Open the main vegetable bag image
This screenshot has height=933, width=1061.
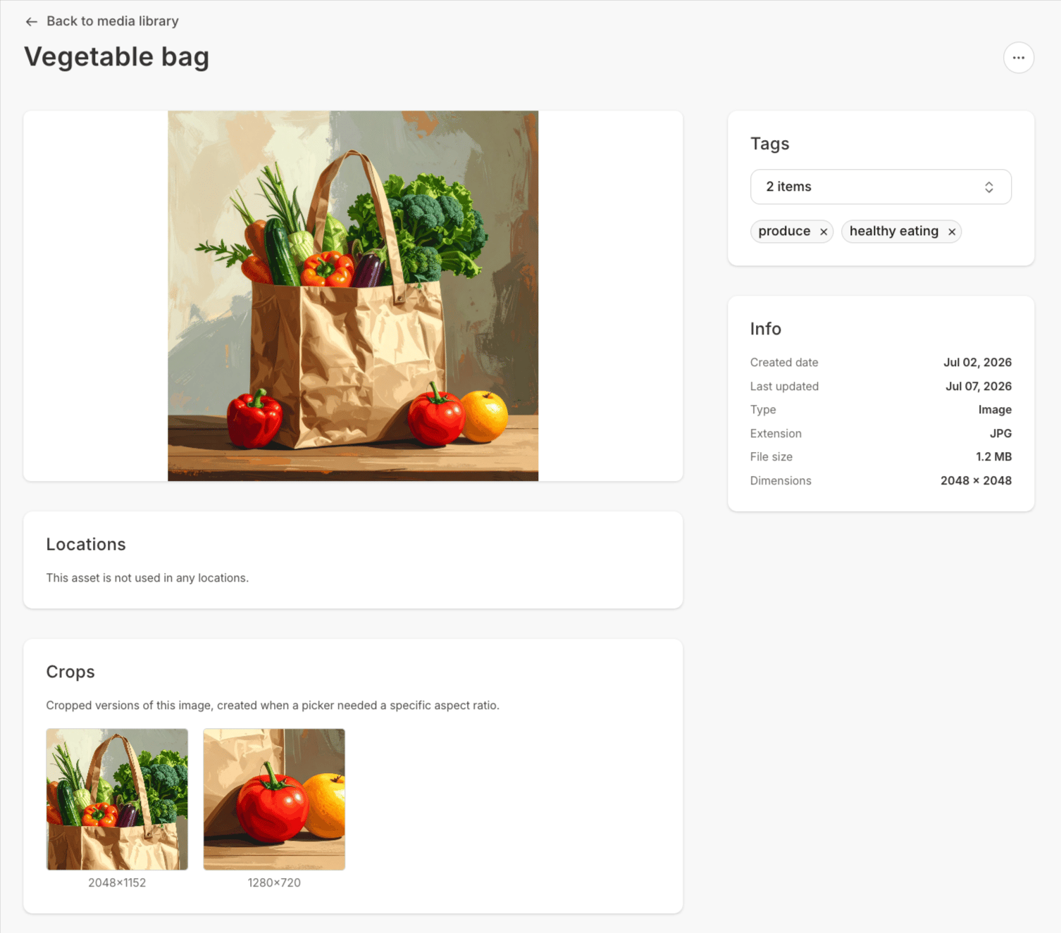coord(353,296)
